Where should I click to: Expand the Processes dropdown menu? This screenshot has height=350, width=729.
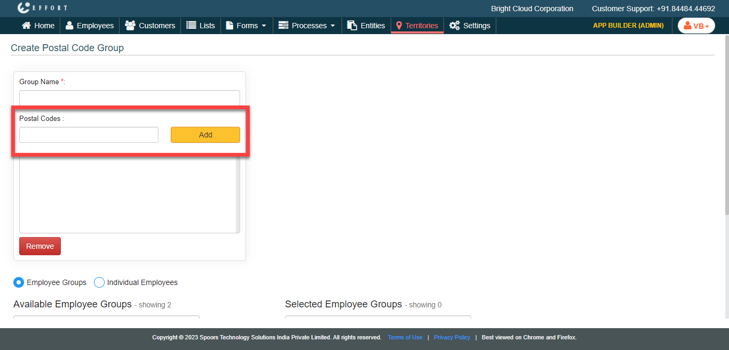tap(307, 26)
